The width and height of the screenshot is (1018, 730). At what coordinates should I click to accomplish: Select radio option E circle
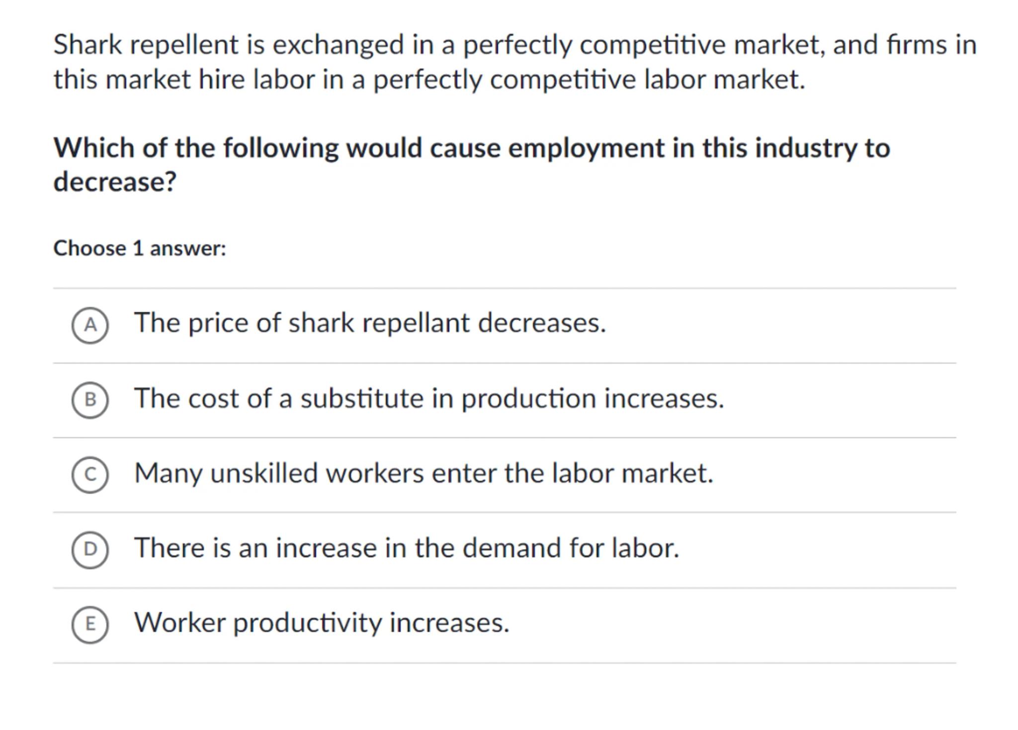tap(90, 624)
